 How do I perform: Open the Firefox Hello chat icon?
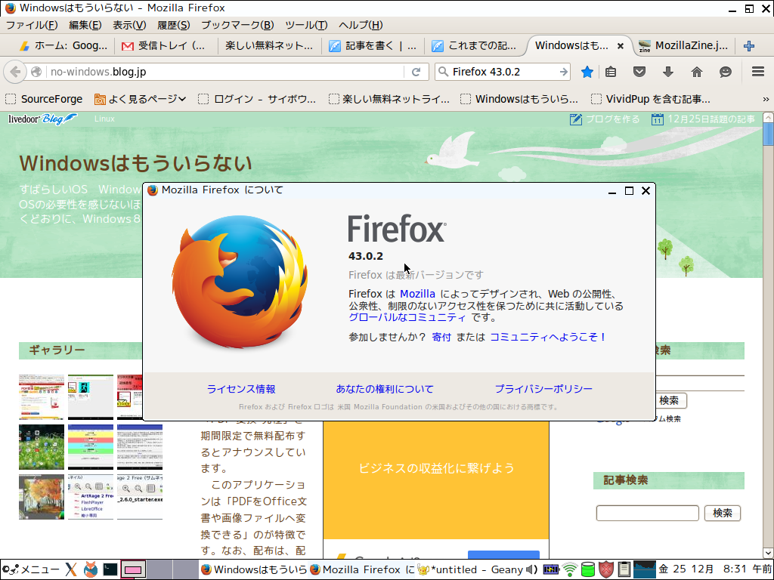[725, 72]
